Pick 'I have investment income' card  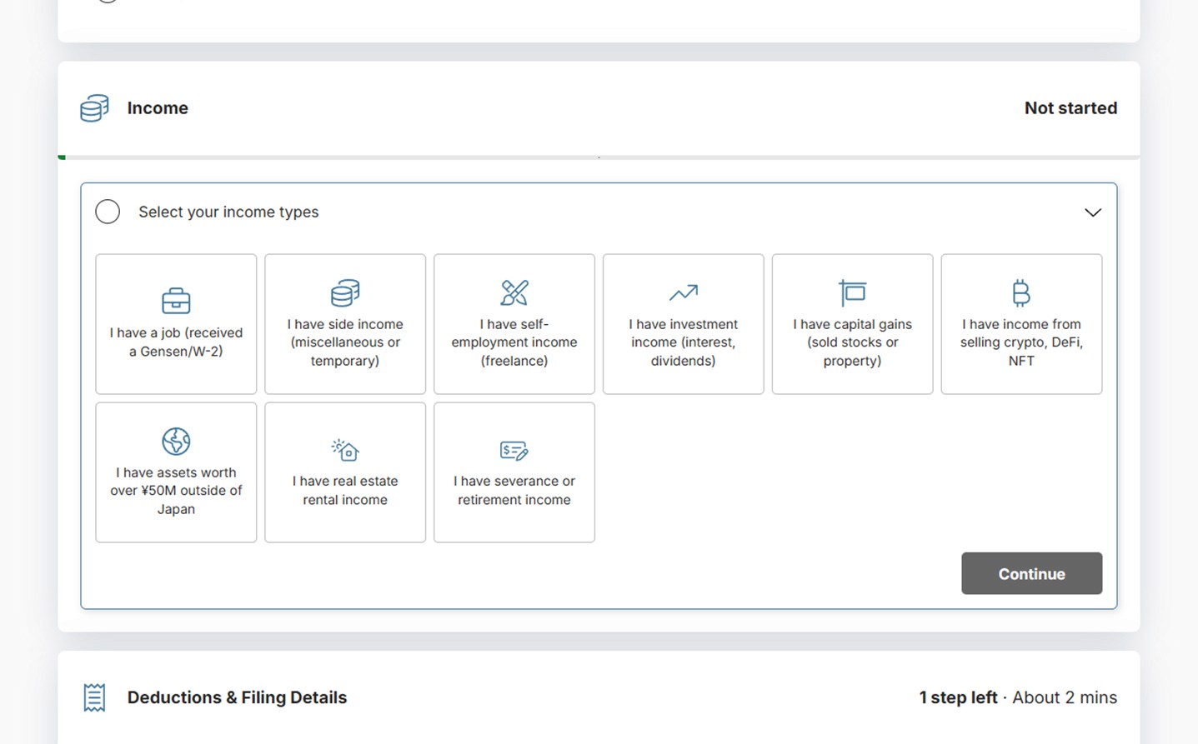684,324
